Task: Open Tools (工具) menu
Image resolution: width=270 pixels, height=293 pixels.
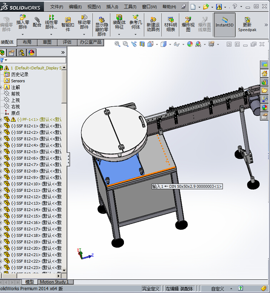Action: coord(130,7)
